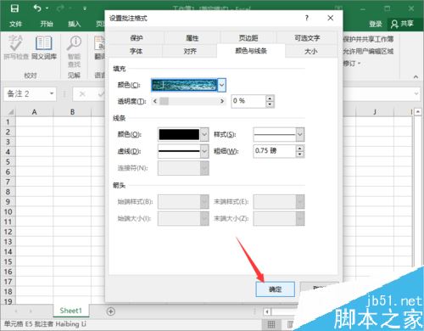Screen dimensions: 424x331
Task: Open the 插入 ribbon tab
Action: (x=75, y=24)
